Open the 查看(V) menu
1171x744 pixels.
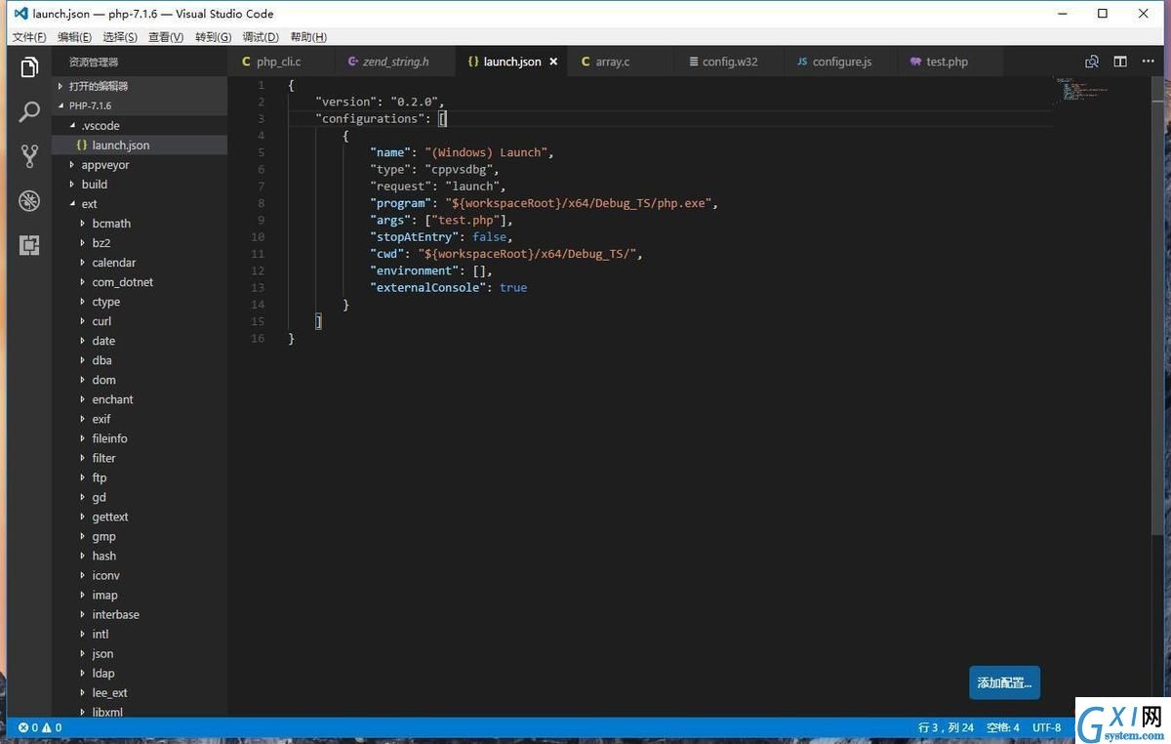(166, 37)
